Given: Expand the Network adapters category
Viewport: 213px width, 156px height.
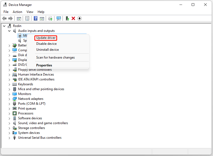Looking at the screenshot, I should tap(9, 99).
